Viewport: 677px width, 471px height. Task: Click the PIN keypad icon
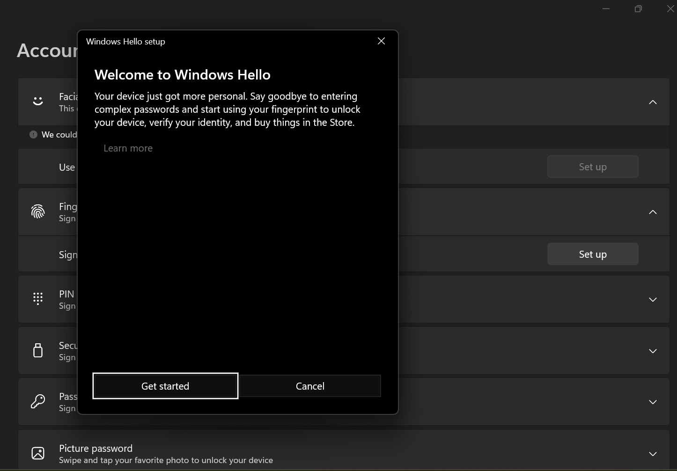(38, 299)
